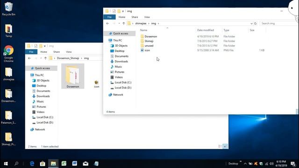
Task: Open File tab in Doraemon_Shimeji window
Action: pos(31,52)
